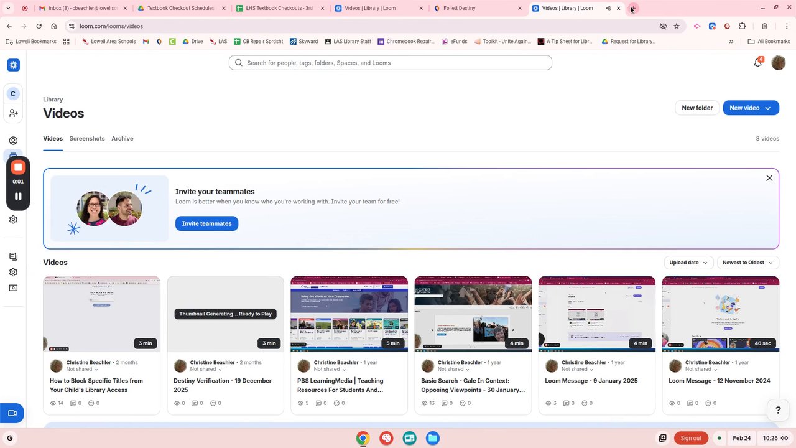Go to the browser home page

click(53, 26)
